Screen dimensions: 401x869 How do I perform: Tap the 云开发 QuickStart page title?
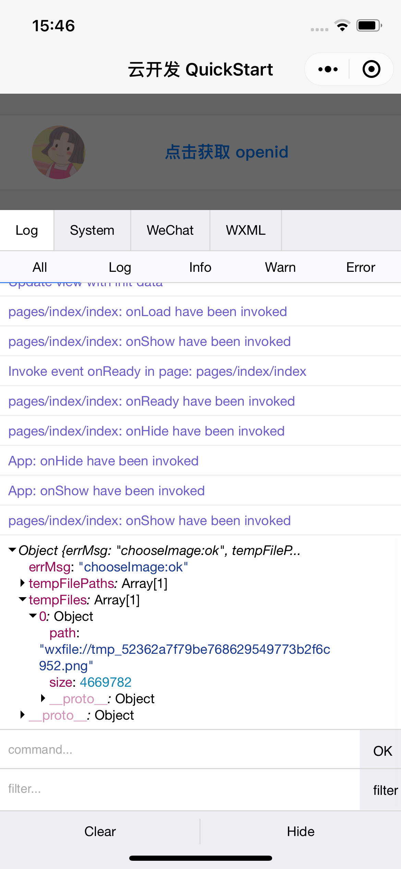click(200, 69)
